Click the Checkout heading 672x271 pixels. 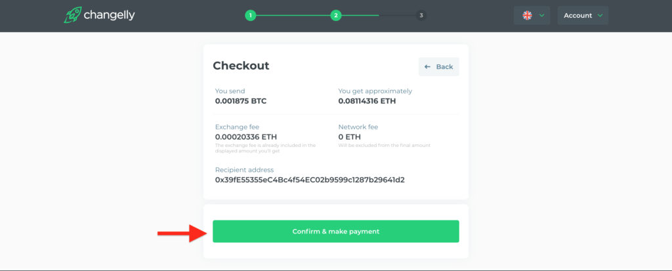(x=241, y=66)
